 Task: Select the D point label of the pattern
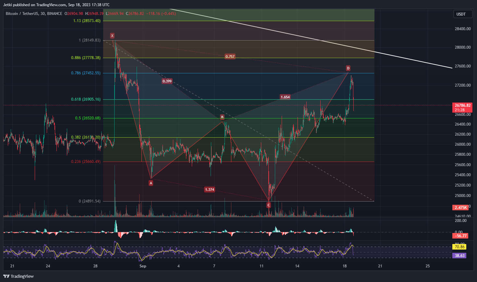tap(348, 68)
